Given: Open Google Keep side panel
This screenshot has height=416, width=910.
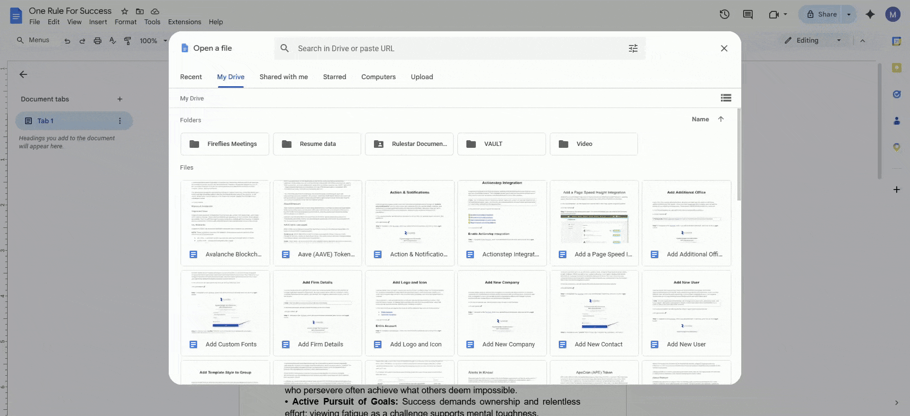Looking at the screenshot, I should pyautogui.click(x=897, y=68).
